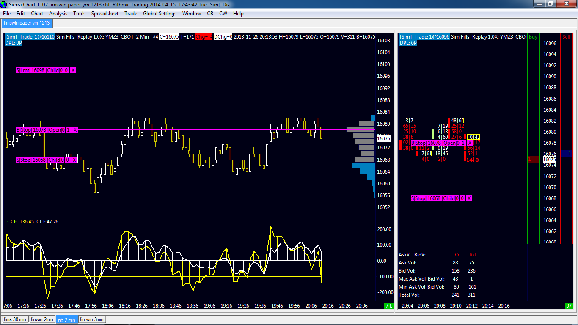Click the 'Max Ask Vol-Bid Vol:' row label

click(421, 279)
